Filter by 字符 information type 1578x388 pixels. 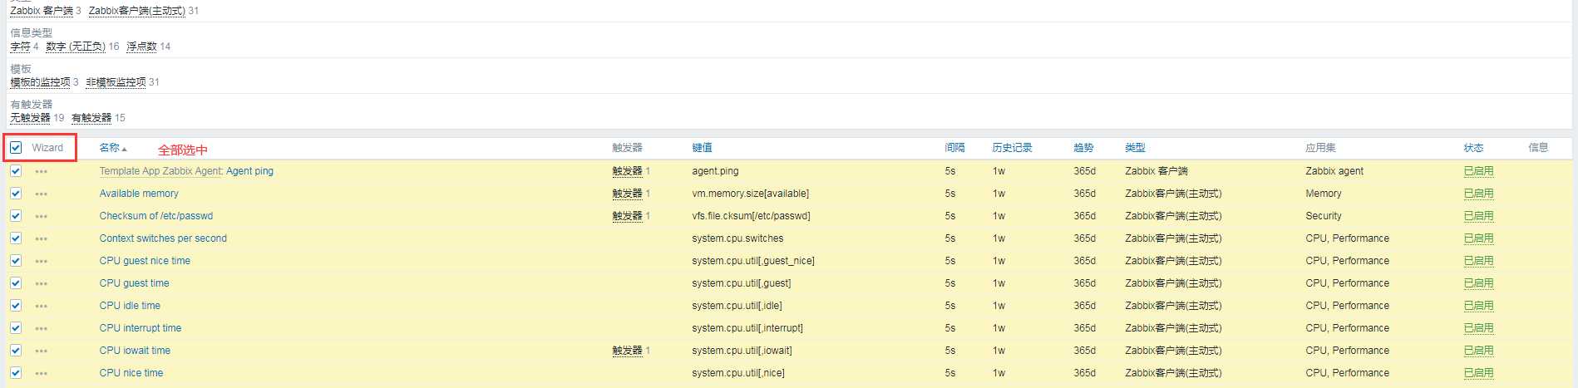click(x=20, y=47)
